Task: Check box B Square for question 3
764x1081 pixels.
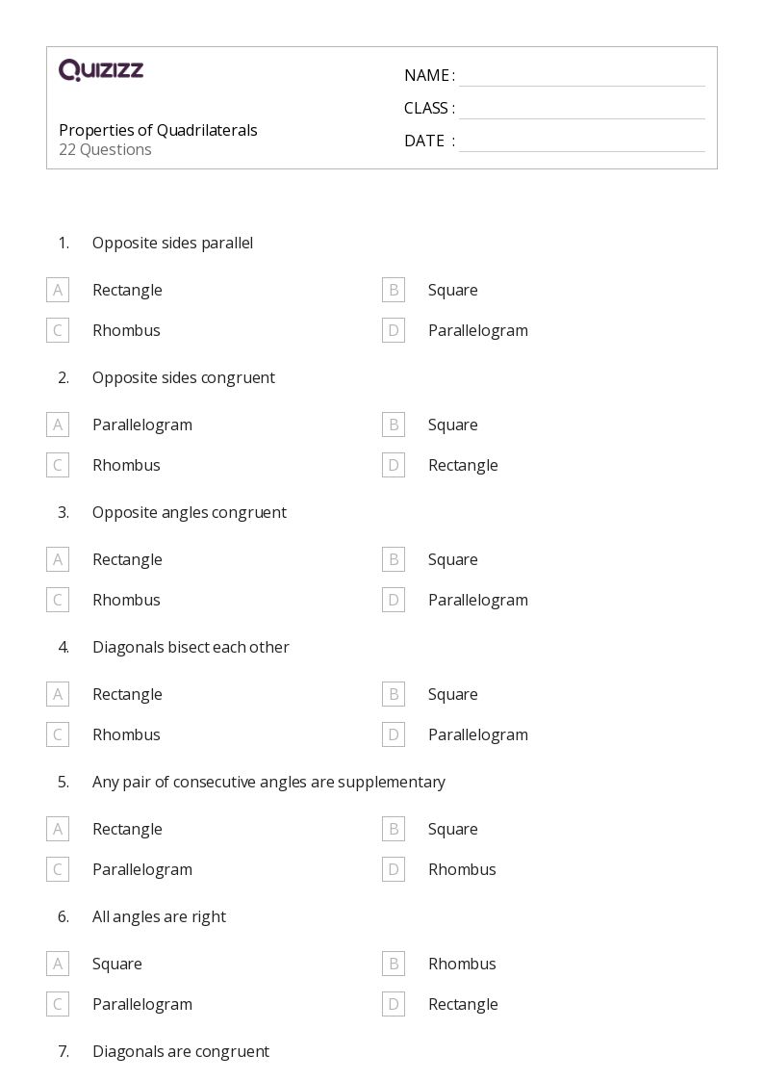Action: (393, 559)
